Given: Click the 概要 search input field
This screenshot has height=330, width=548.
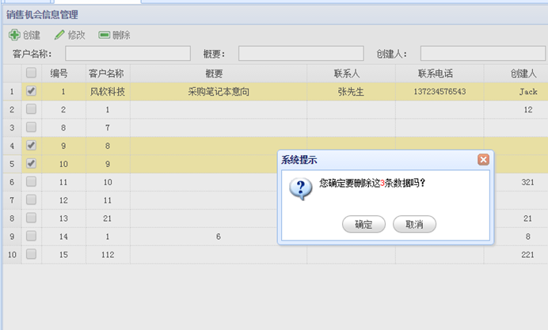Looking at the screenshot, I should coord(301,54).
